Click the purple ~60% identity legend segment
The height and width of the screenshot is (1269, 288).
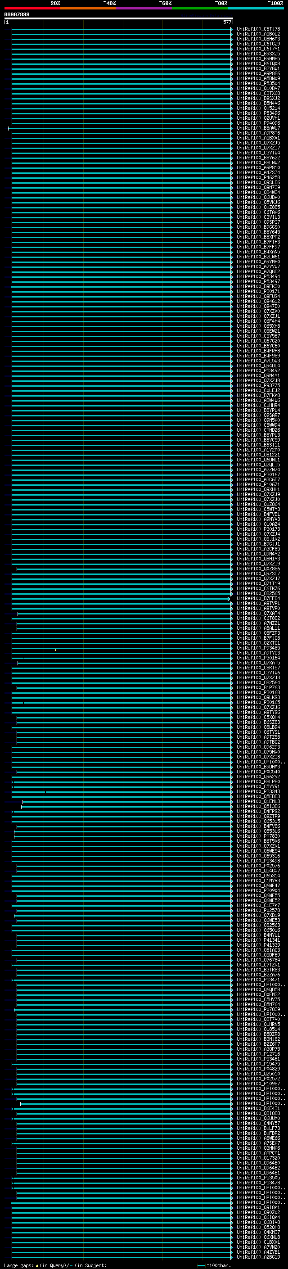[x=144, y=8]
